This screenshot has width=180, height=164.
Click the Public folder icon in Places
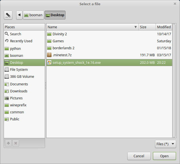point(7,119)
